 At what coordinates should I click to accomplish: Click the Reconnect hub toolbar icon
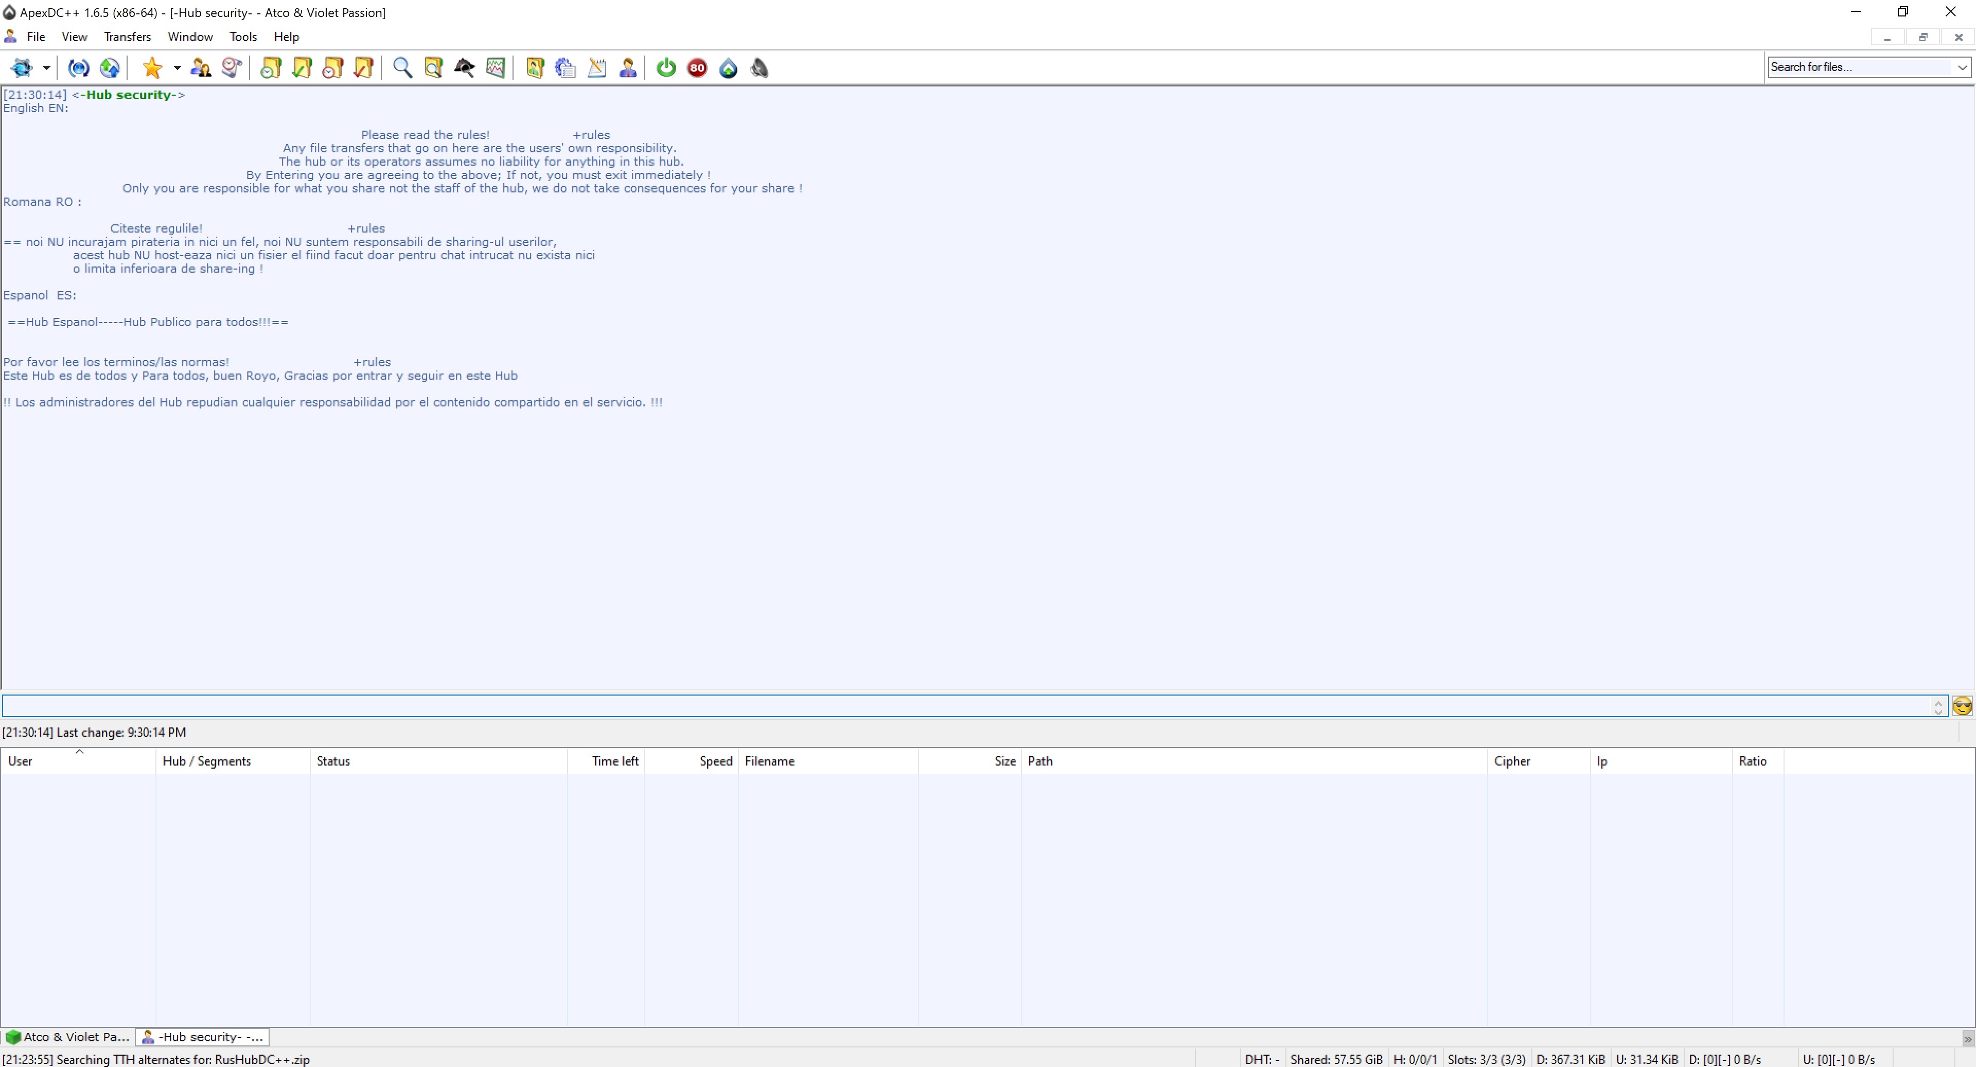point(78,68)
